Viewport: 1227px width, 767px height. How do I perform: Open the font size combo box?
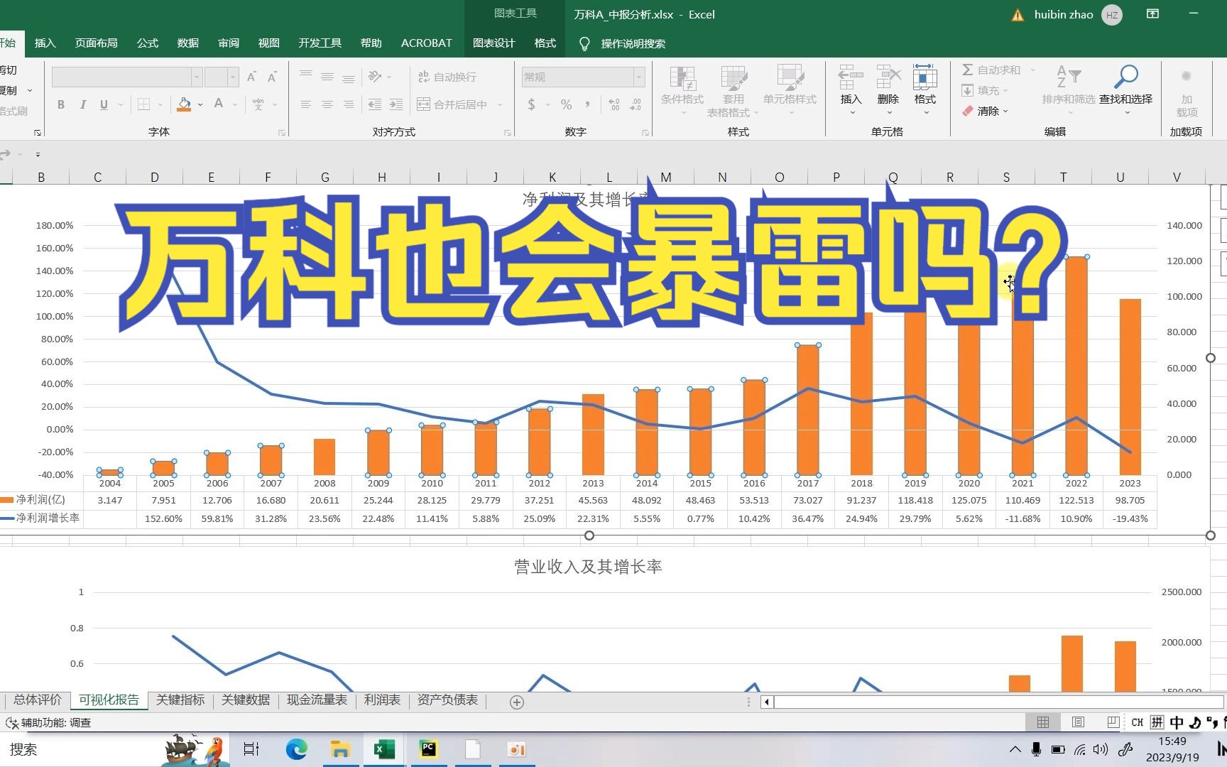pos(222,77)
